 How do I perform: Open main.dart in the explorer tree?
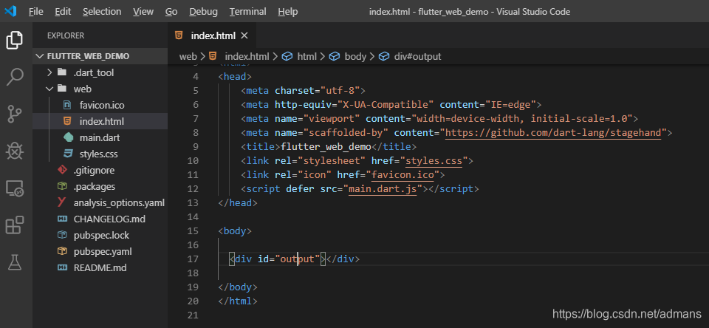(100, 137)
